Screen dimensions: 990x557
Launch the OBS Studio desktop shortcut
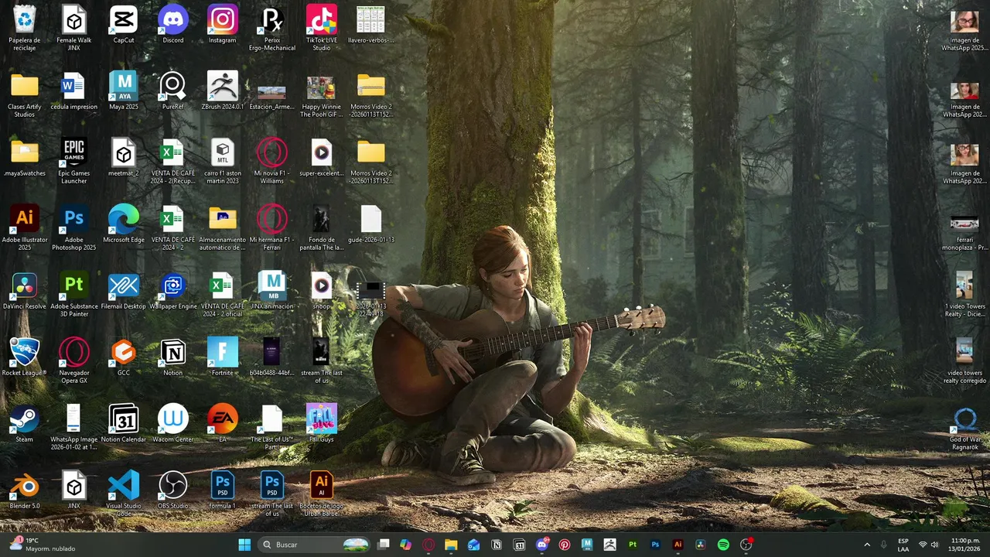pyautogui.click(x=173, y=490)
